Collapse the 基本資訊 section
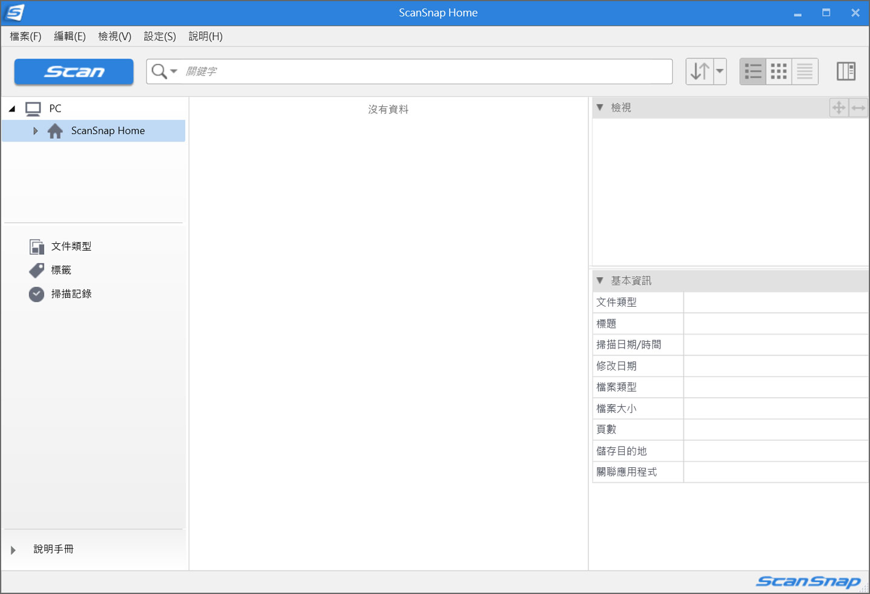 600,280
